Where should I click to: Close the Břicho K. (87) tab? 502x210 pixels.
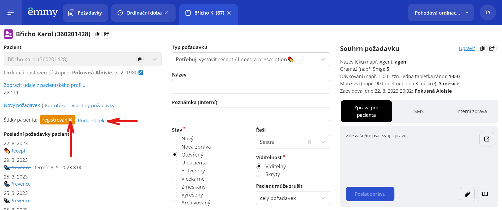pos(229,13)
